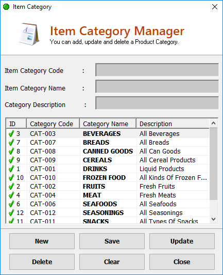Select the CANNED GOODS category name
Screen dimensions: 223x275
click(x=108, y=151)
